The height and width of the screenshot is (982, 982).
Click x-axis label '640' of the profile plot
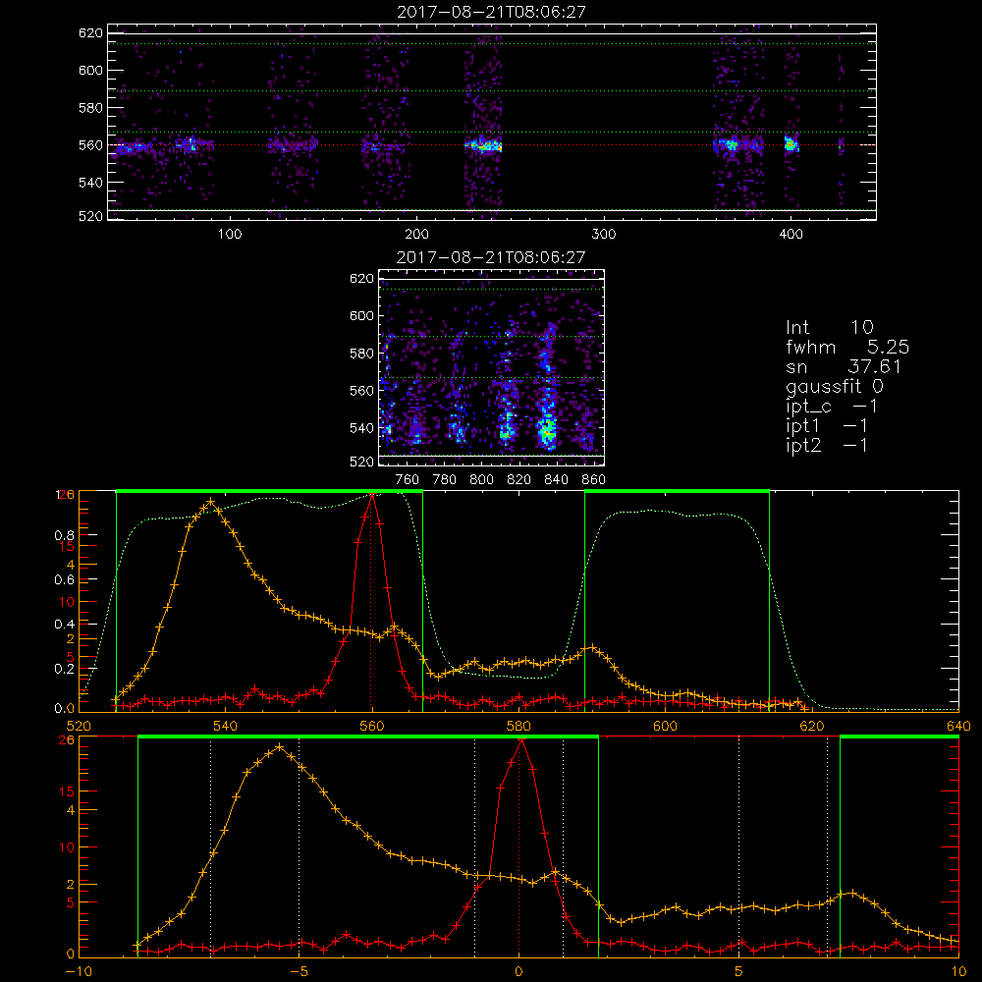pyautogui.click(x=958, y=726)
